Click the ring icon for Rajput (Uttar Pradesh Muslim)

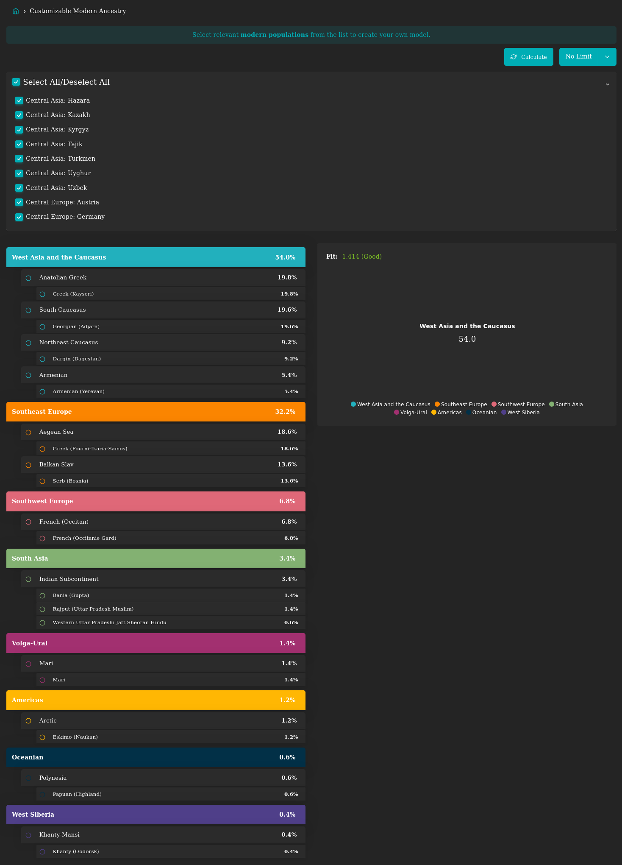coord(42,609)
